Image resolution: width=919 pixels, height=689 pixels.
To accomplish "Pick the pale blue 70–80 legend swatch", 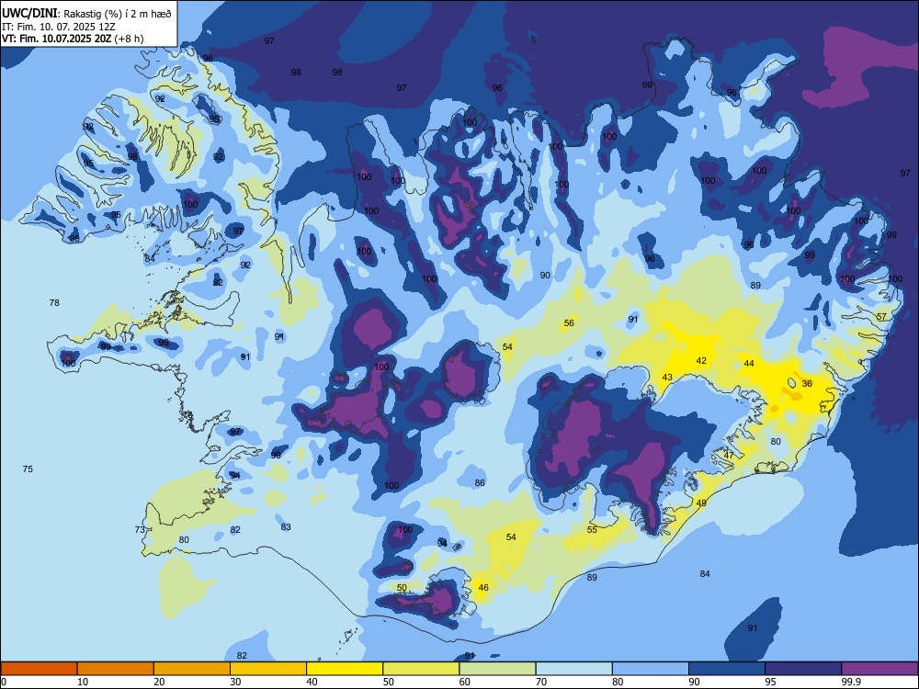I will (574, 669).
